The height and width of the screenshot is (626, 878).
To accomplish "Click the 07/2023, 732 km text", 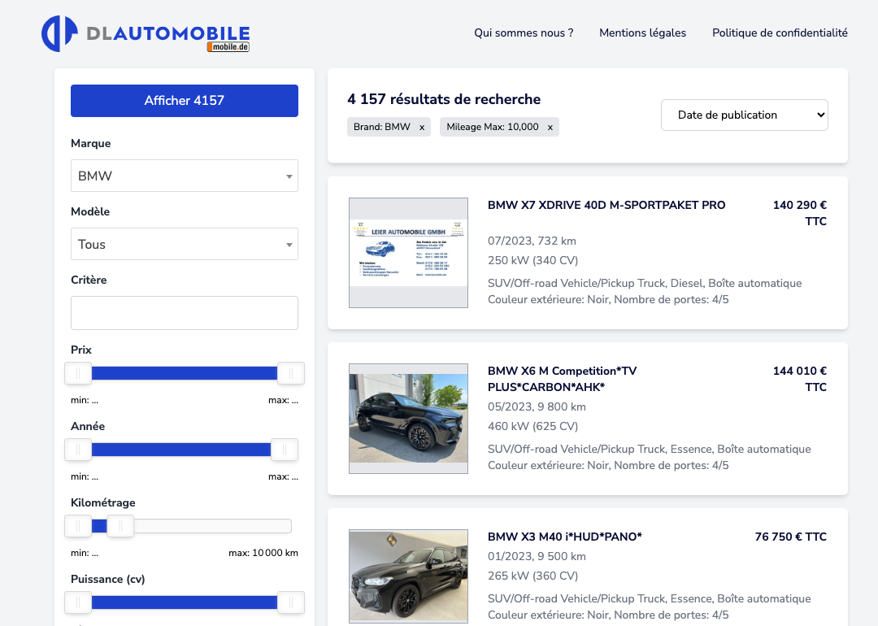I will click(x=532, y=241).
